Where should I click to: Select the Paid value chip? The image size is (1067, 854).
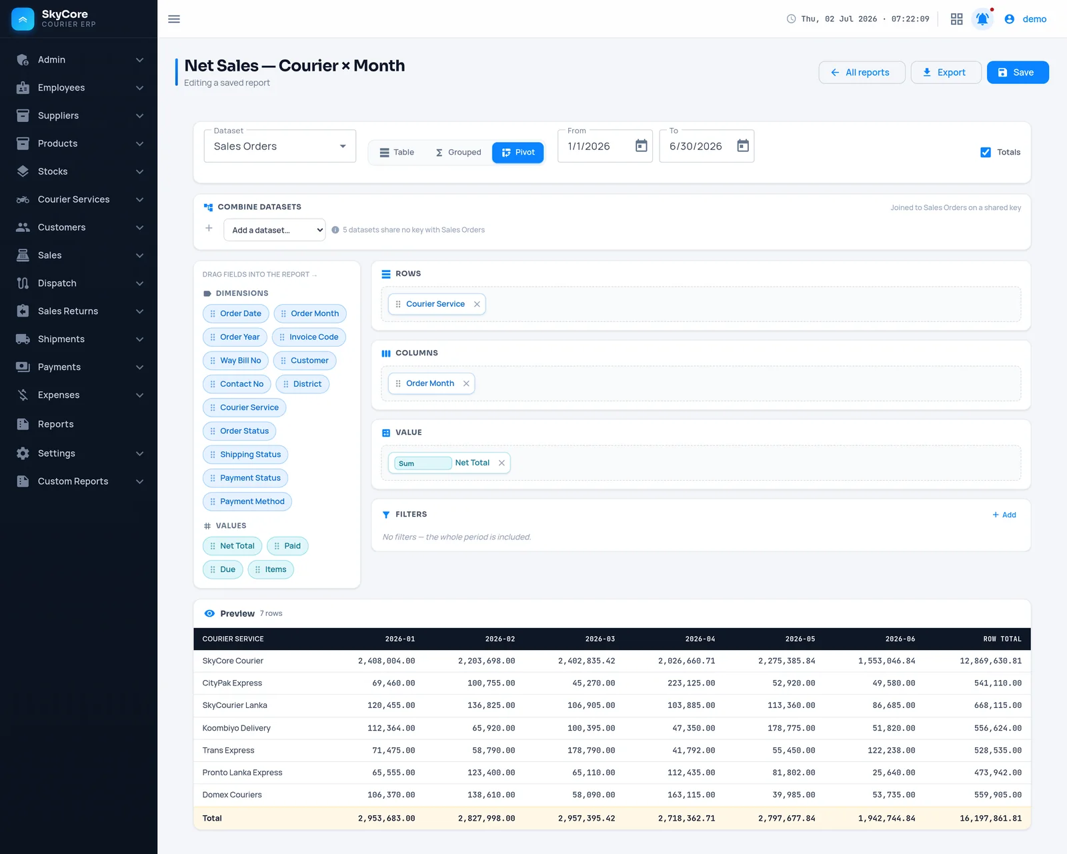click(x=287, y=546)
